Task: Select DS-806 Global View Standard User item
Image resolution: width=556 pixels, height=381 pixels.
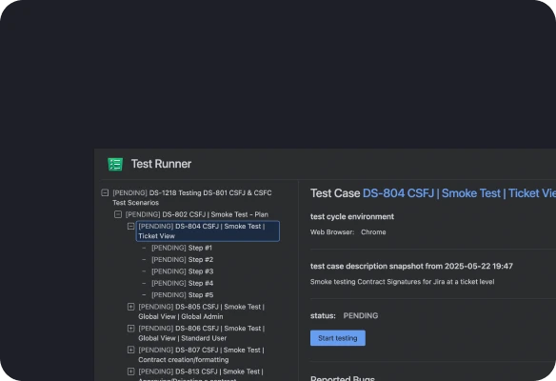Action: click(x=202, y=333)
